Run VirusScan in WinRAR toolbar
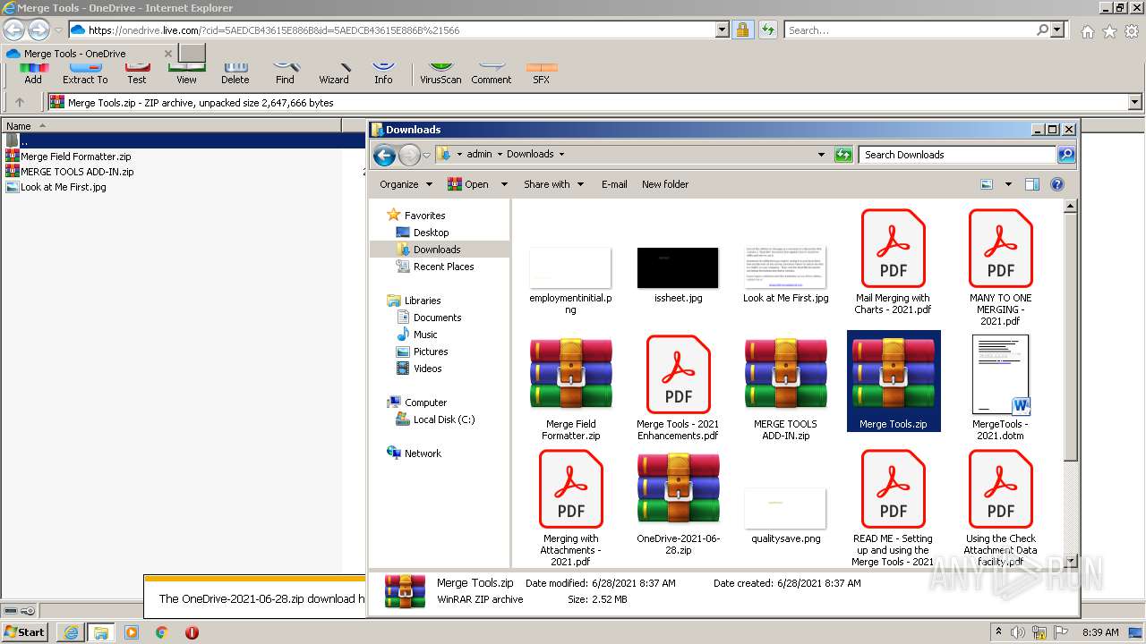The width and height of the screenshot is (1146, 644). coord(440,72)
